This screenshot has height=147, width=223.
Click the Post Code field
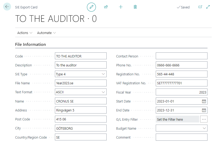click(x=81, y=119)
